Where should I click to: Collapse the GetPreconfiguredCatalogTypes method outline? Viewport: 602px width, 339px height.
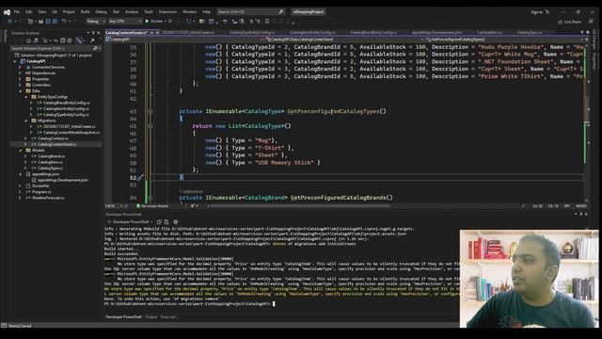pyautogui.click(x=150, y=111)
